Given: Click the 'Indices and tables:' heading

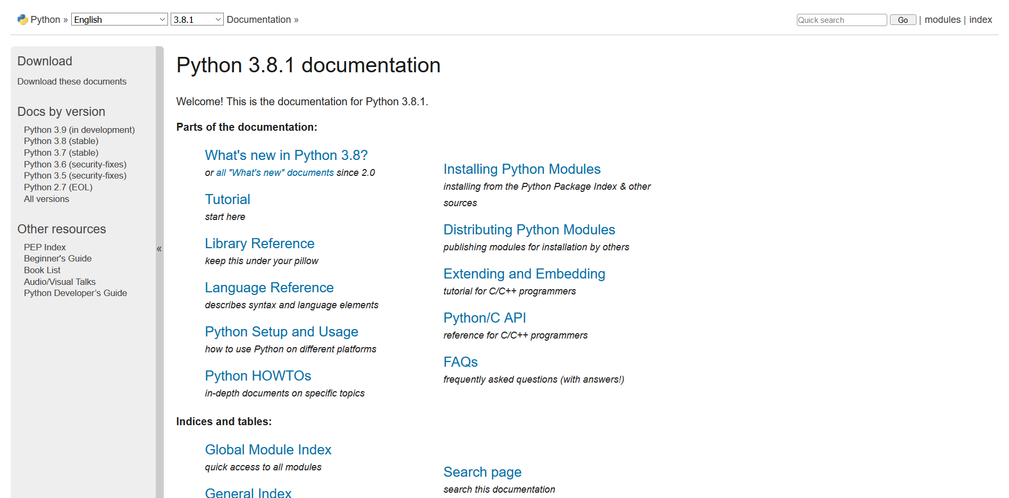Looking at the screenshot, I should pos(224,421).
